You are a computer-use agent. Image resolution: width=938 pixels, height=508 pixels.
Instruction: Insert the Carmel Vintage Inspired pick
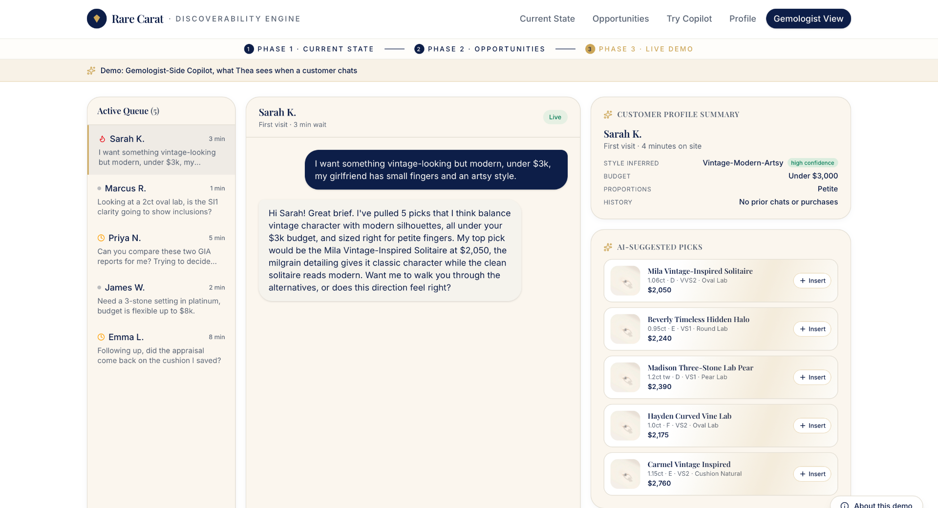(812, 474)
